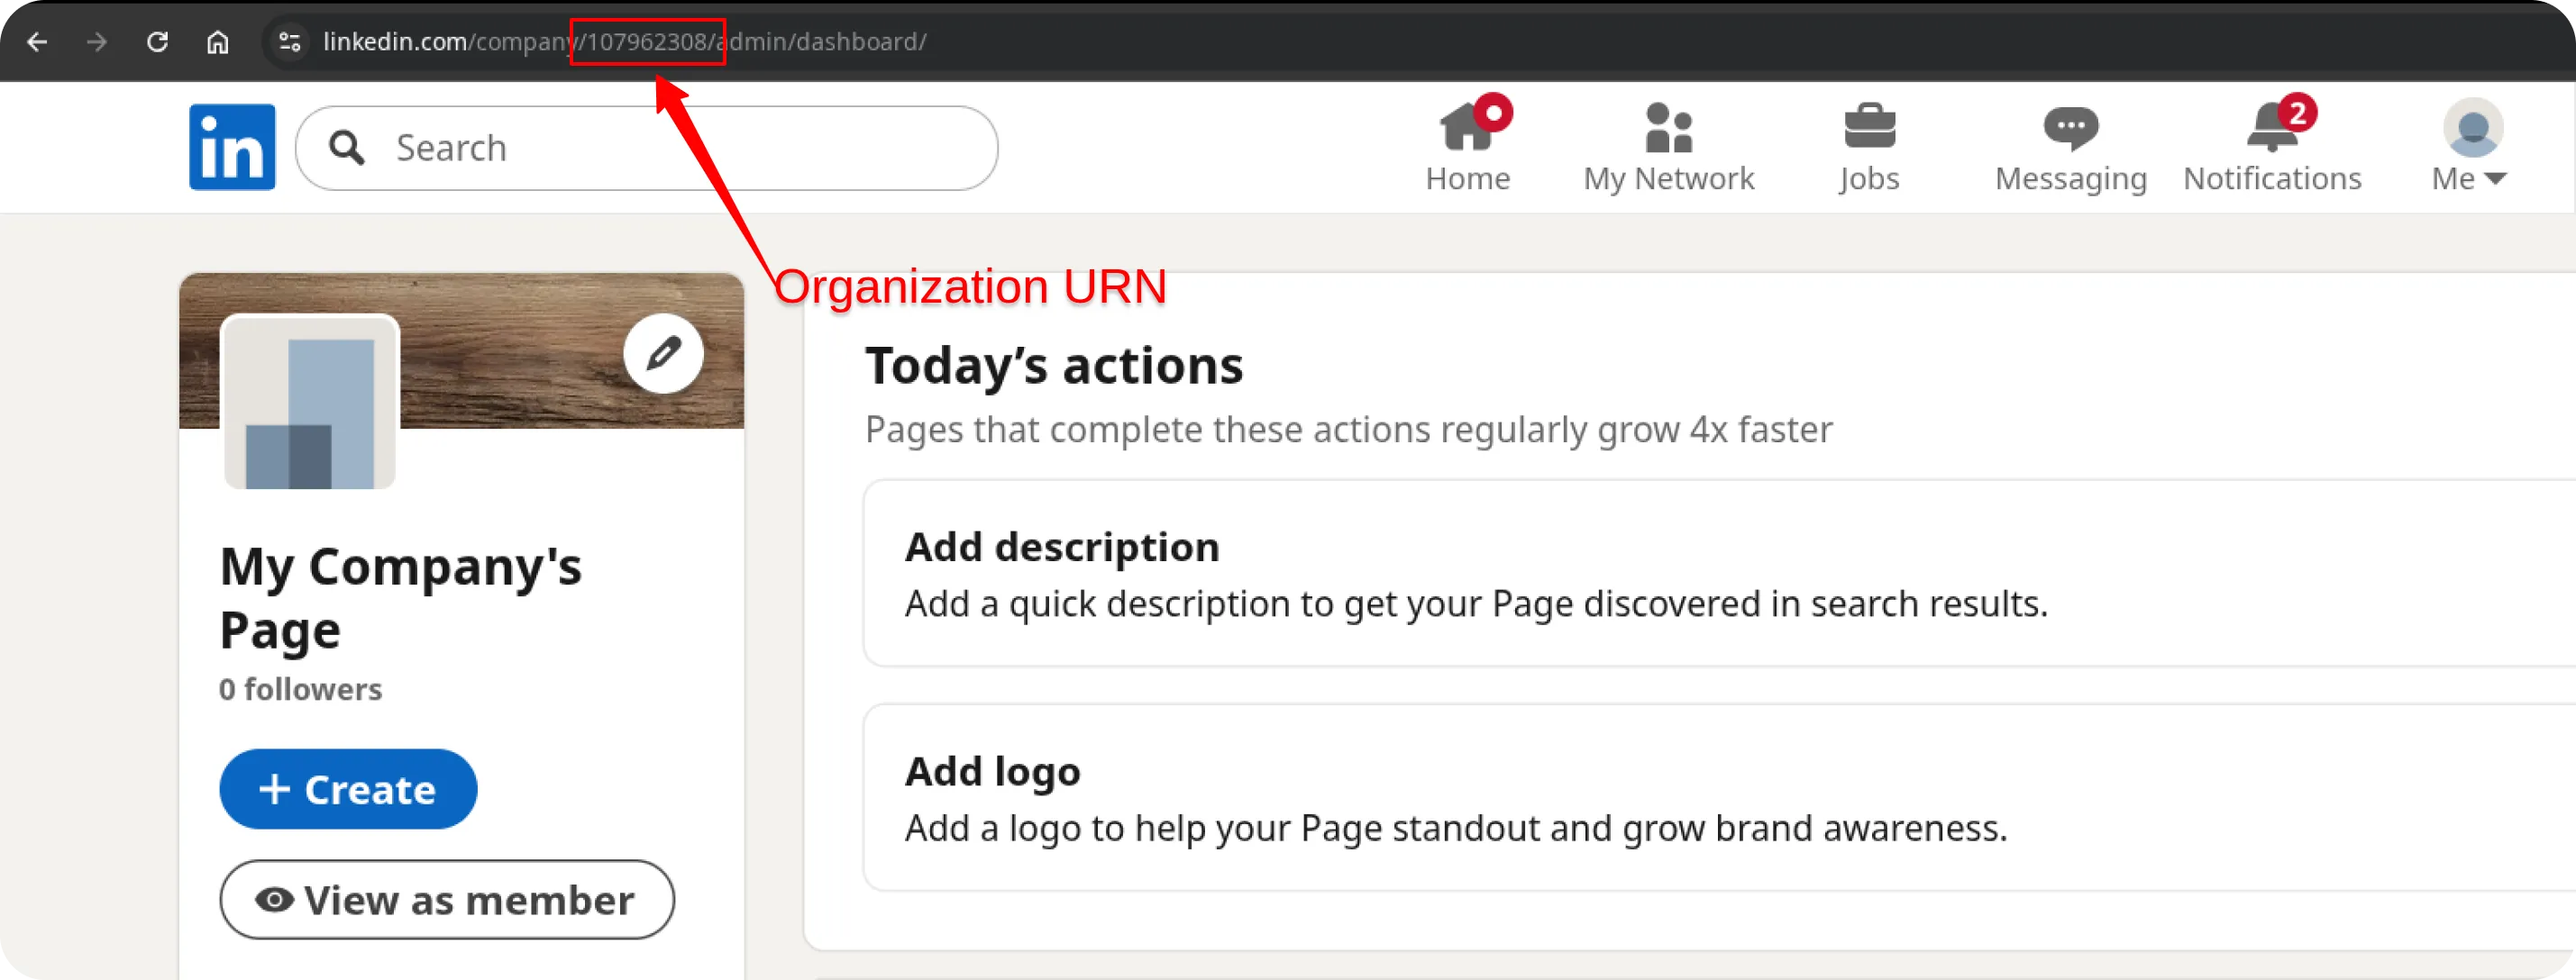The width and height of the screenshot is (2576, 980).
Task: Click the My Company's Page title
Action: tap(400, 596)
